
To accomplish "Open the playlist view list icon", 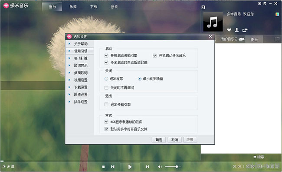I will click(x=277, y=39).
